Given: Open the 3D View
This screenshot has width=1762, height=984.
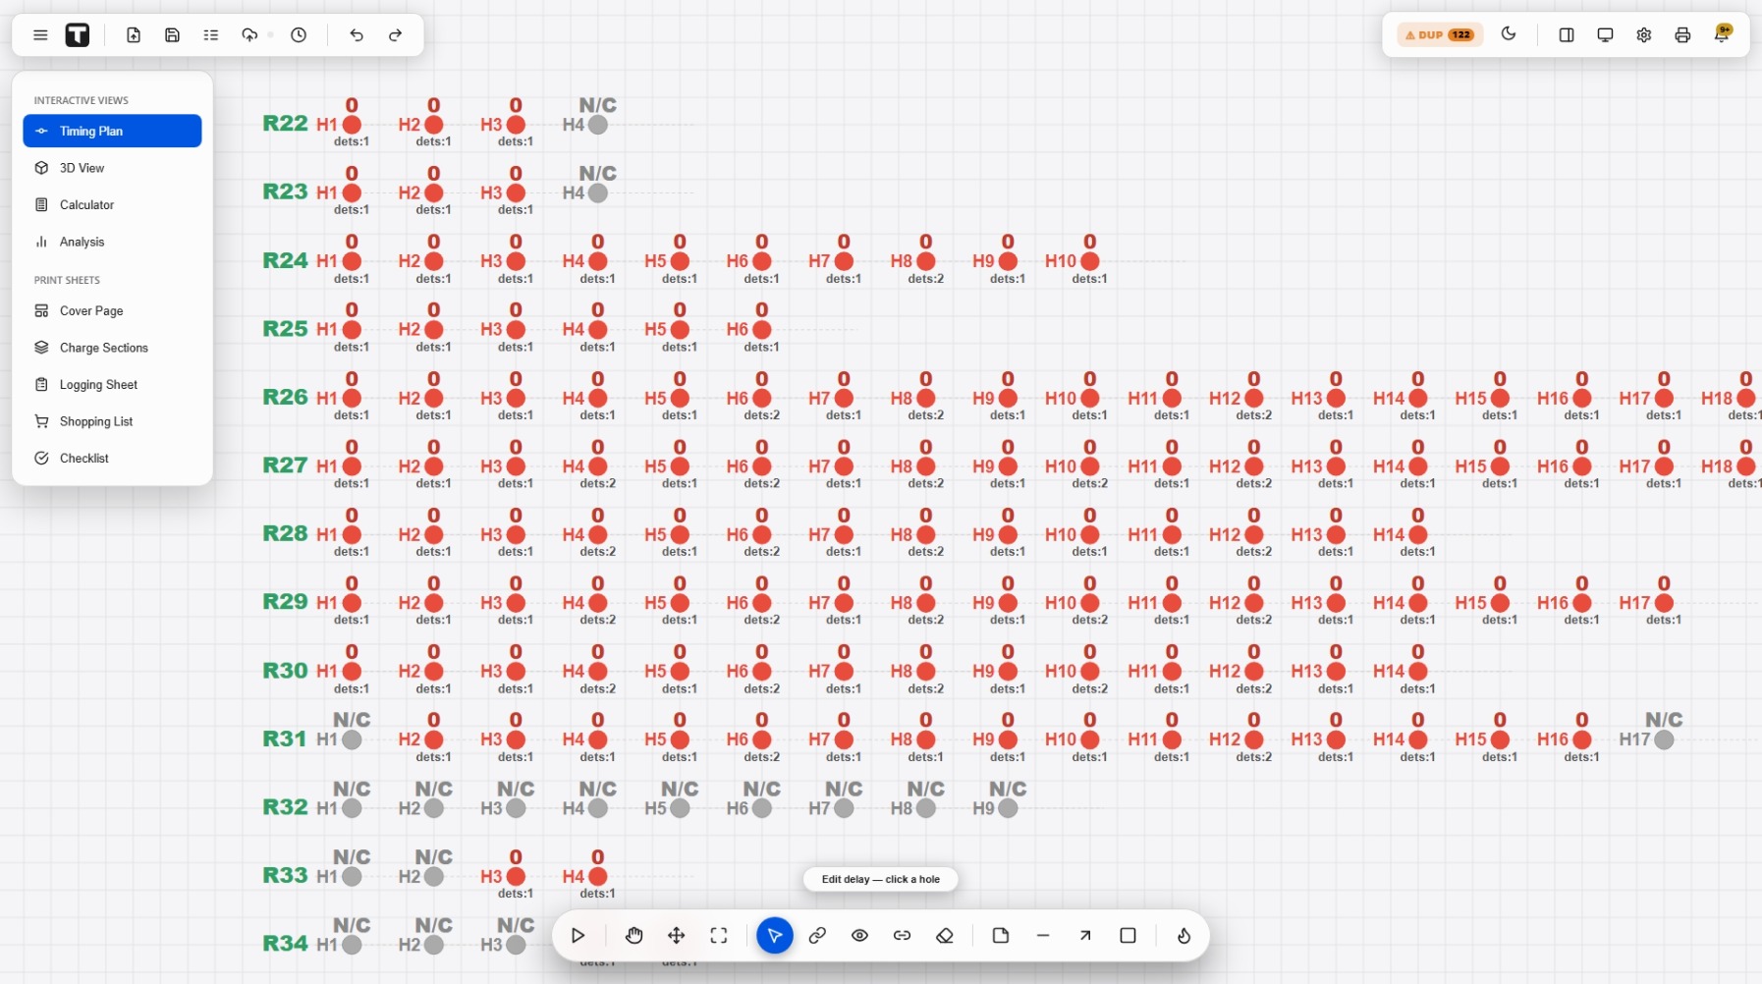Looking at the screenshot, I should pos(112,168).
